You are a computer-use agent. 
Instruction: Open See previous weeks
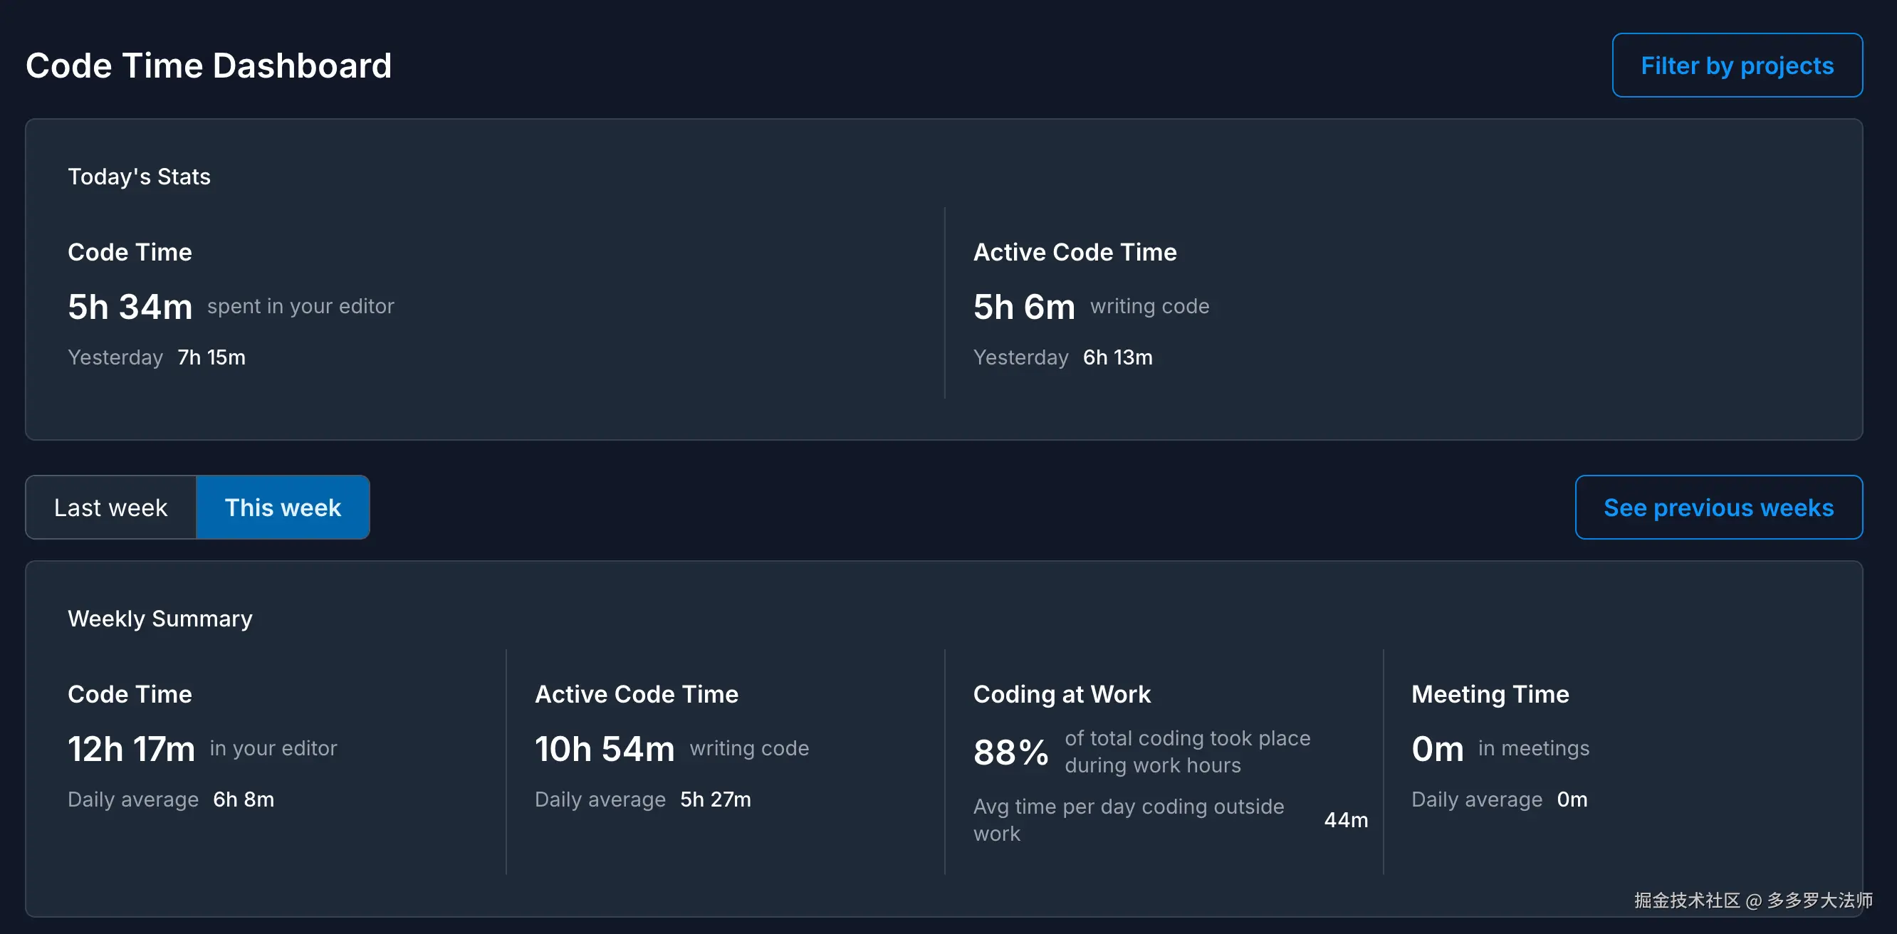pos(1718,507)
